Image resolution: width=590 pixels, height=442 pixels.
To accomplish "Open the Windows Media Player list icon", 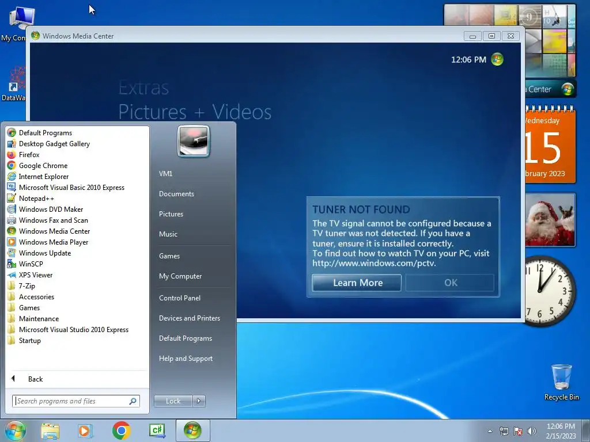I will (12, 242).
